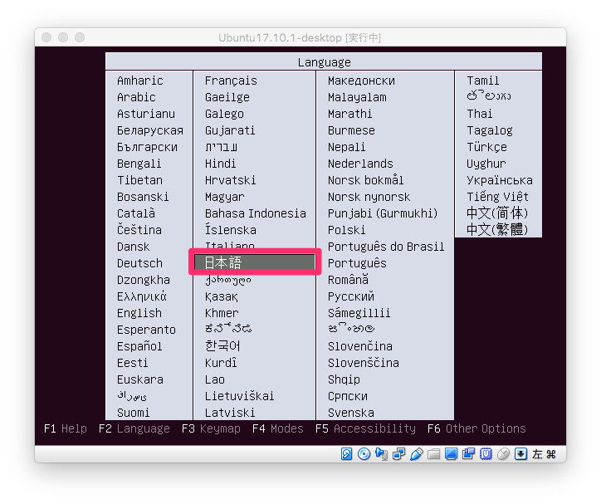Select Português language entry

coord(357,263)
